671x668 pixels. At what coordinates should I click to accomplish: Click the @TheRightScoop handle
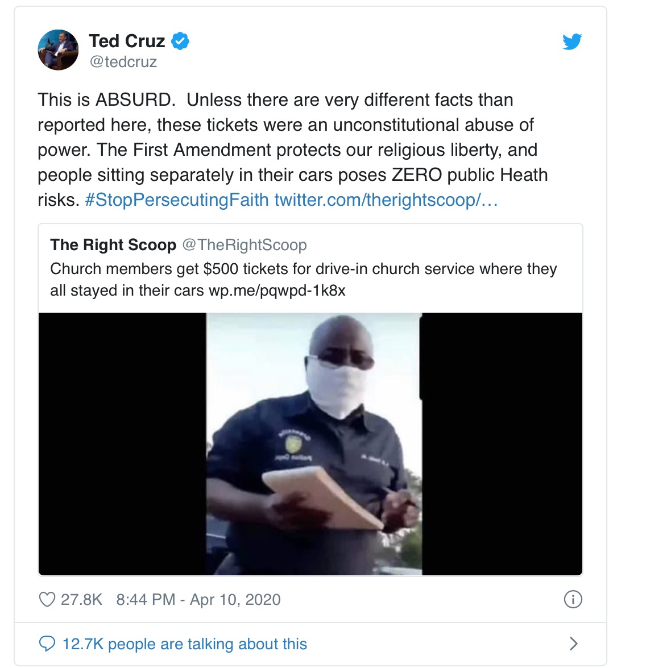[245, 245]
